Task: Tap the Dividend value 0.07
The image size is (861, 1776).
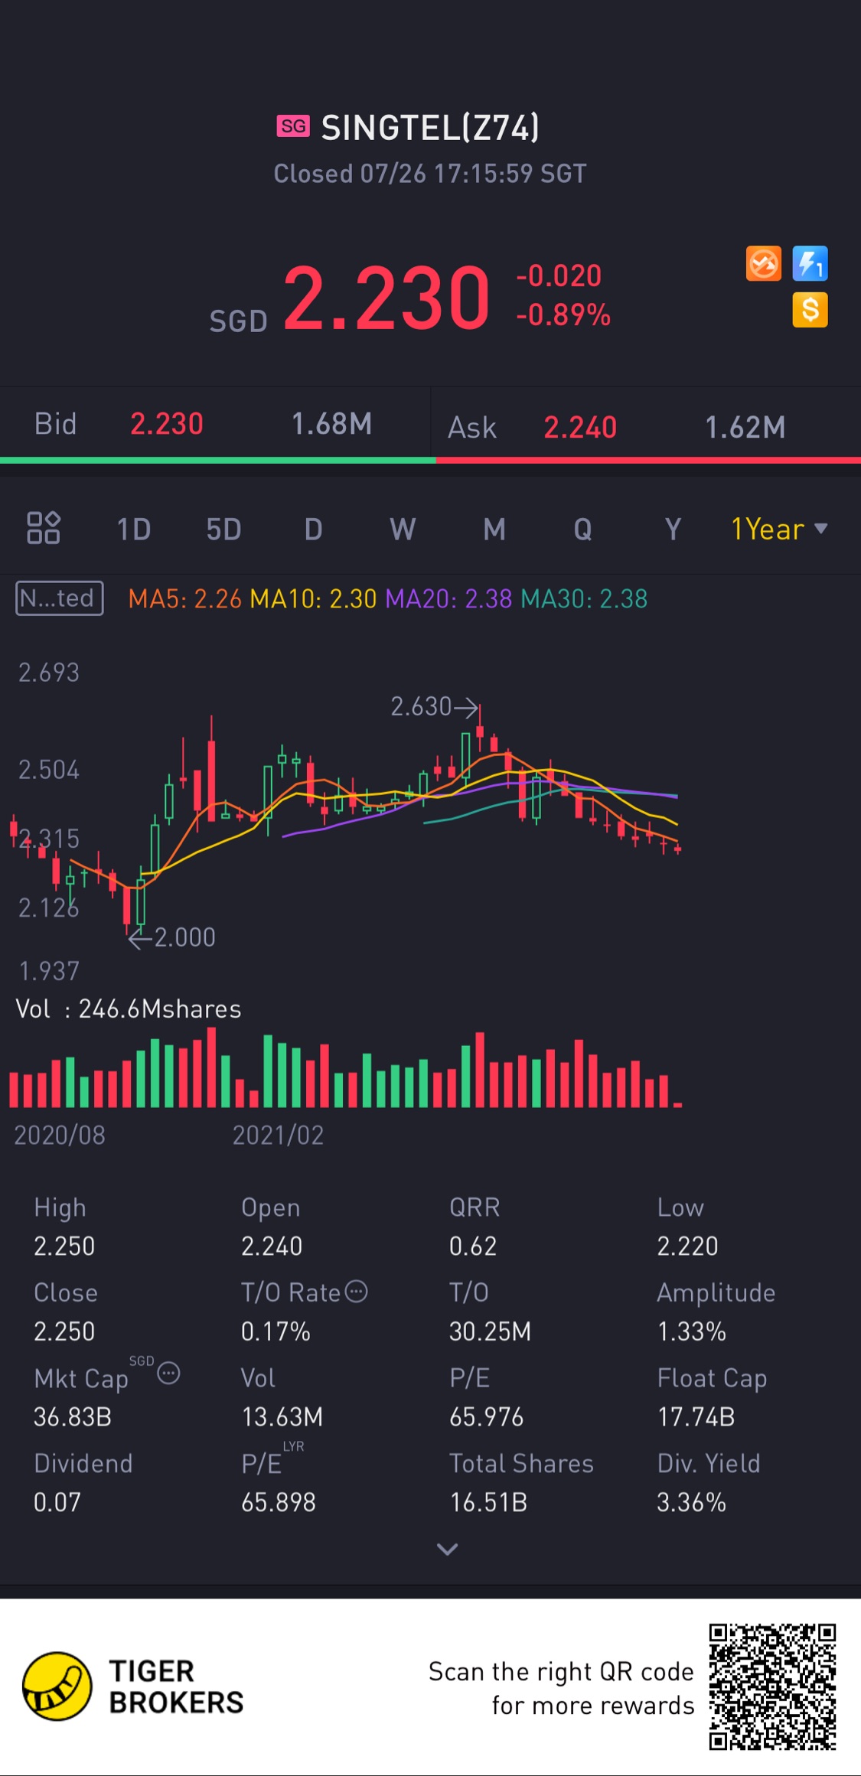Action: coord(57,1502)
